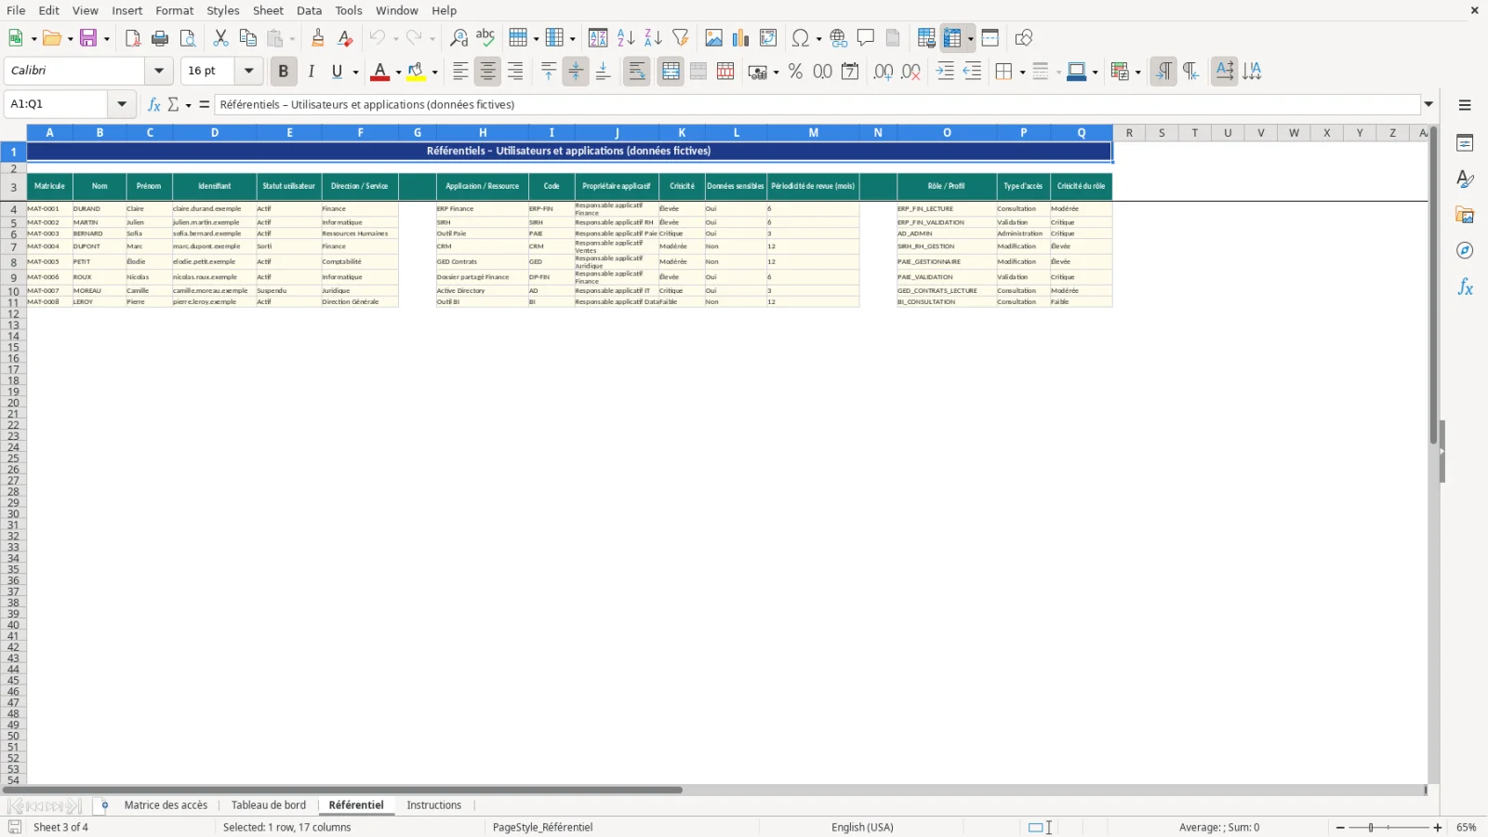Open the Gallery in the sidebar

click(x=1465, y=215)
